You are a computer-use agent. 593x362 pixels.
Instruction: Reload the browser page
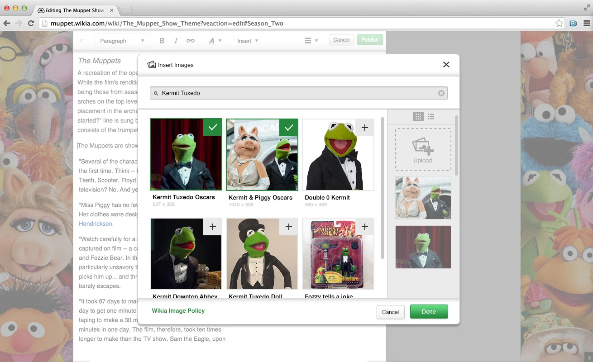click(x=31, y=23)
